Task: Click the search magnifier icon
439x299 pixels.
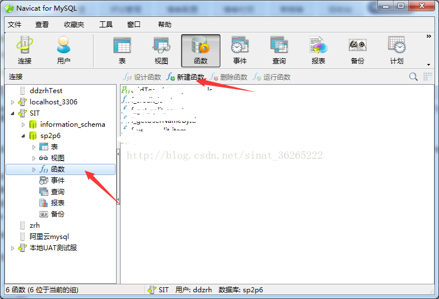Action: (x=413, y=76)
